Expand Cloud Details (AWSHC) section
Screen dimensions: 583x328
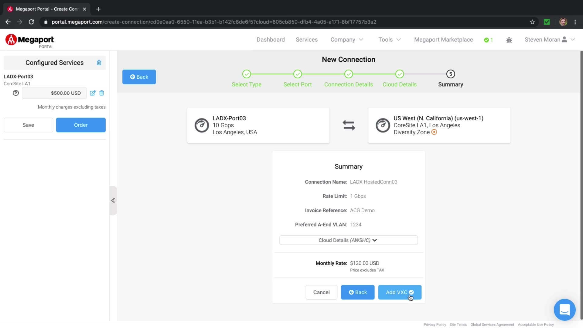(348, 240)
